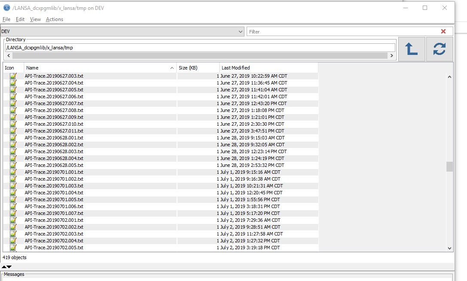
Task: Click the file icon of API-Trace.20190701.007.txt
Action: click(x=13, y=213)
